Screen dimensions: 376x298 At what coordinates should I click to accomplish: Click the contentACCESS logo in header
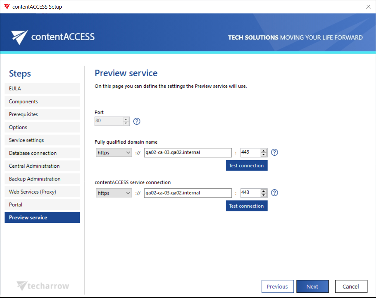(53, 37)
